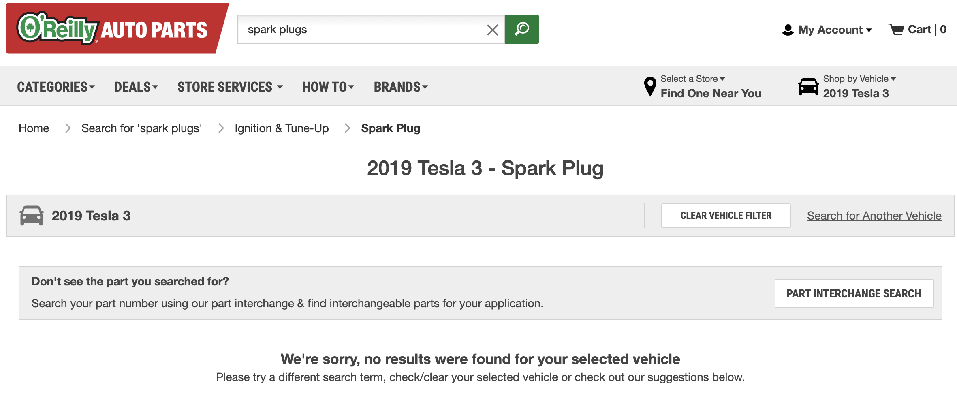Image resolution: width=957 pixels, height=398 pixels.
Task: Click 2019 Tesla 3 label in filter bar
Action: coord(91,216)
